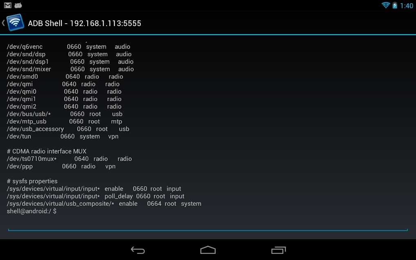Tap the /dev/qmi0 line
Viewport: 416px width, 260px height.
tap(64, 91)
